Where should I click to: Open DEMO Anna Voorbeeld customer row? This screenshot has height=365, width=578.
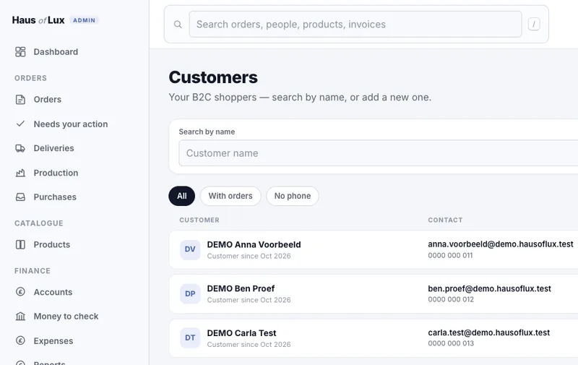coord(374,249)
